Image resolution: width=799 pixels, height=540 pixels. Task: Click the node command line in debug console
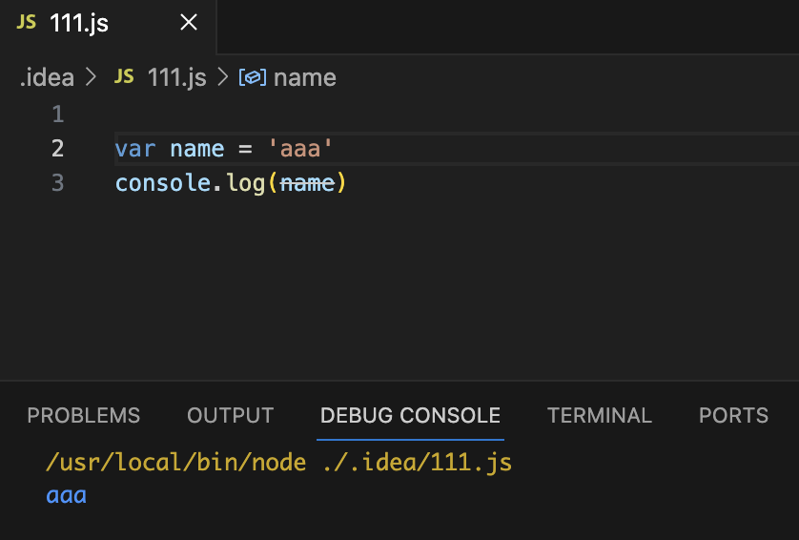pos(278,464)
